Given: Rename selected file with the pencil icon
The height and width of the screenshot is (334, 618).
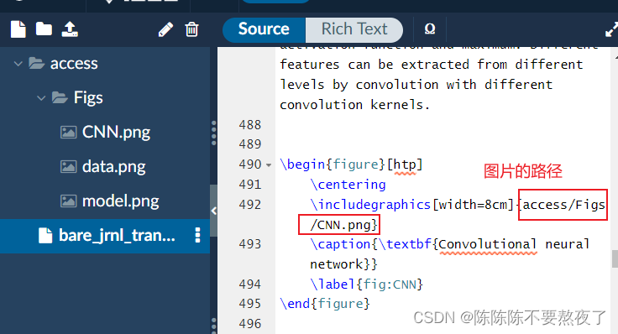Looking at the screenshot, I should [165, 29].
